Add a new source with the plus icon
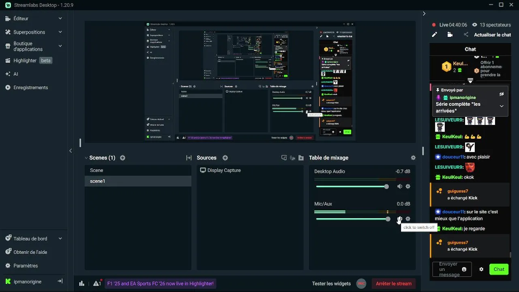The height and width of the screenshot is (292, 519). (225, 158)
